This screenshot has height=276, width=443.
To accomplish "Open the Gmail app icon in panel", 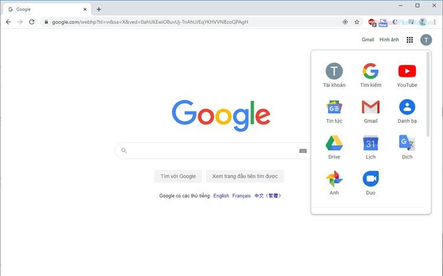I will pos(370,111).
